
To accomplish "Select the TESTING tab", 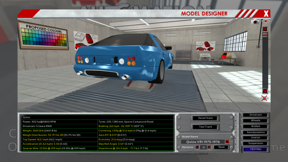I will (255, 149).
